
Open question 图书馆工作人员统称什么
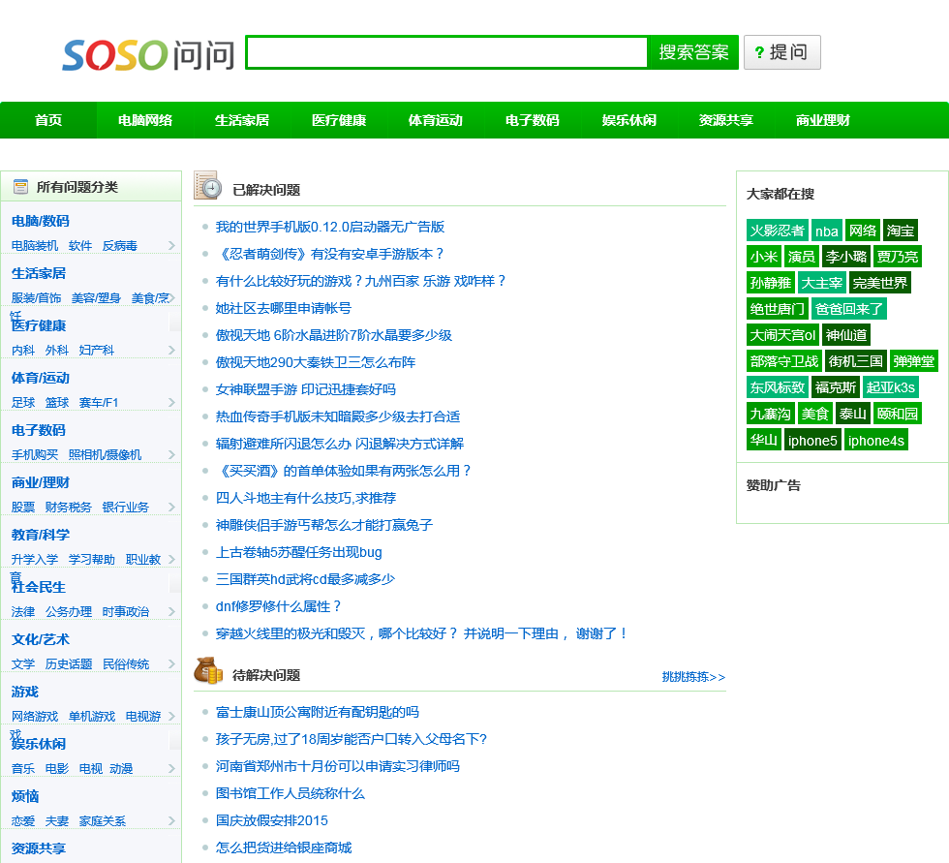coord(290,793)
